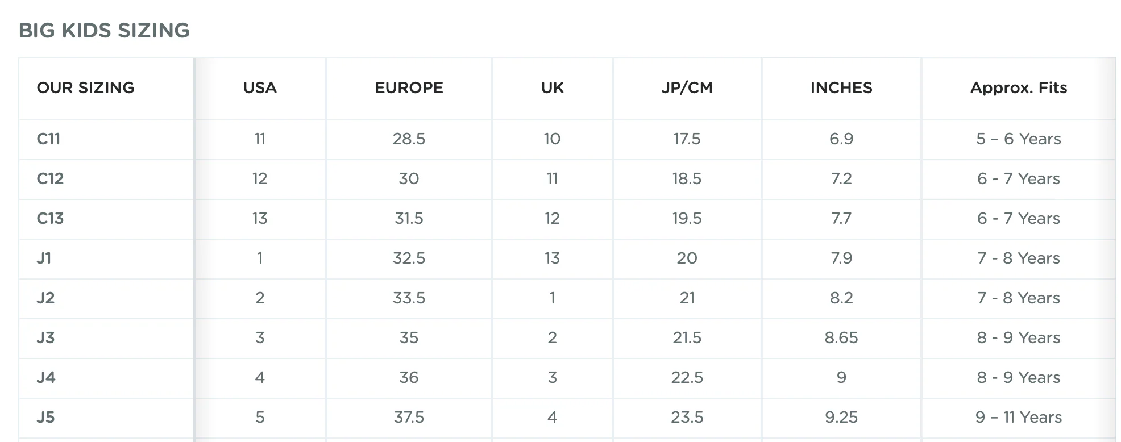Select the J1 size row label
This screenshot has height=442, width=1121.
[x=44, y=258]
